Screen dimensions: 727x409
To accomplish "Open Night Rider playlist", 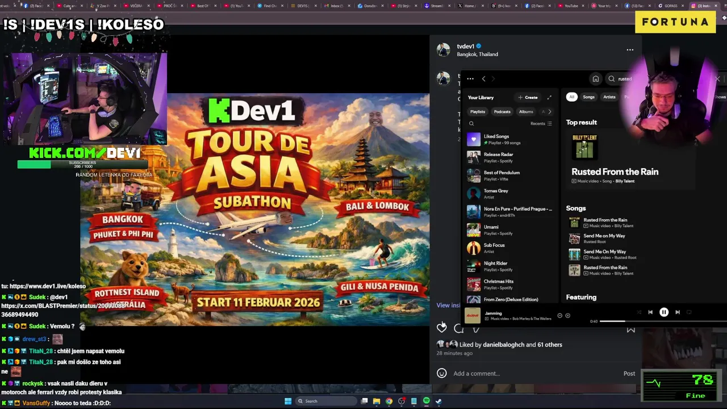I will point(509,266).
